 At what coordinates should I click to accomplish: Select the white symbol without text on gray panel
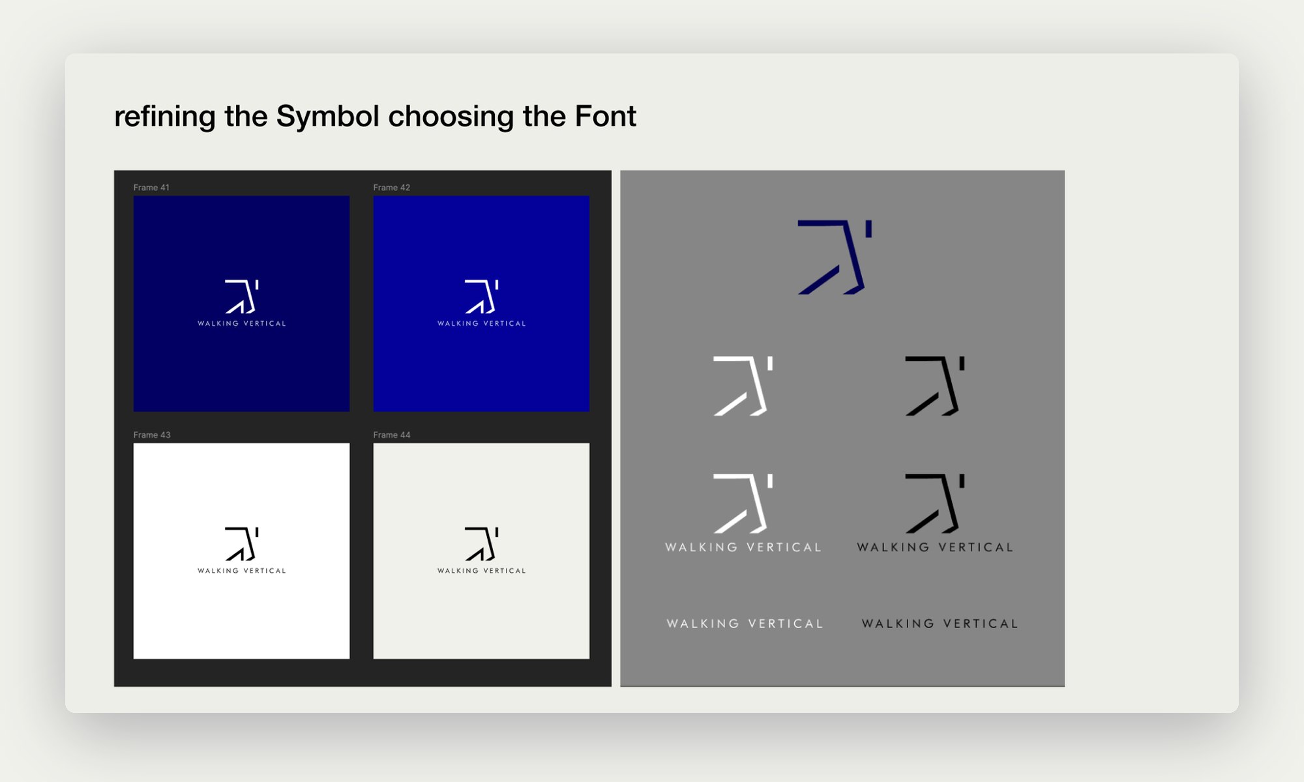(743, 386)
